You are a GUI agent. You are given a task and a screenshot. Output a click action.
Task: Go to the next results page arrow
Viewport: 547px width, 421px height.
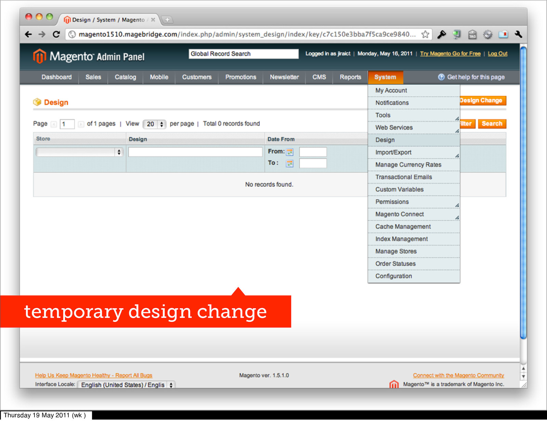pyautogui.click(x=81, y=124)
